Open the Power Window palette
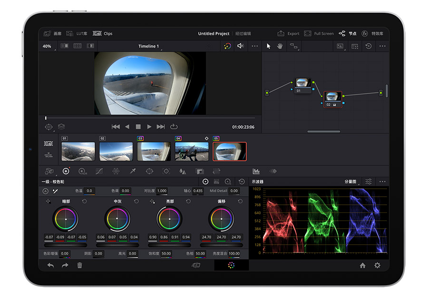 click(150, 171)
